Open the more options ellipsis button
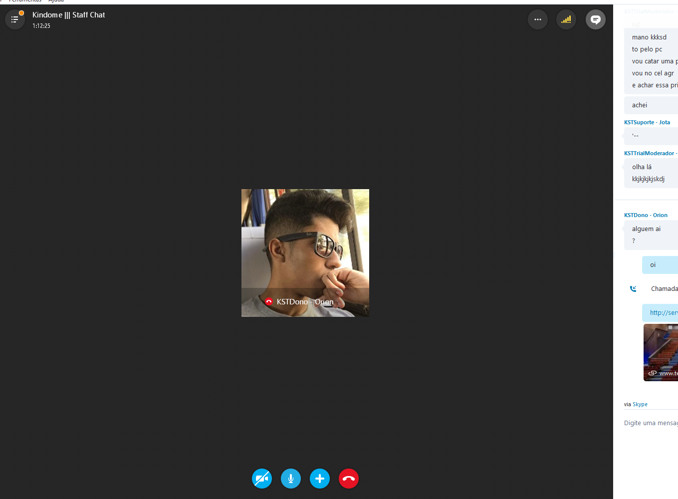Viewport: 678px width, 499px height. pos(538,19)
